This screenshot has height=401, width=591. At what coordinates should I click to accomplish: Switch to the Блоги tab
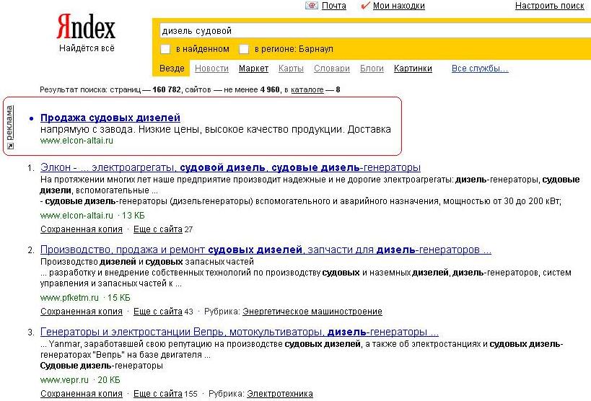[372, 69]
